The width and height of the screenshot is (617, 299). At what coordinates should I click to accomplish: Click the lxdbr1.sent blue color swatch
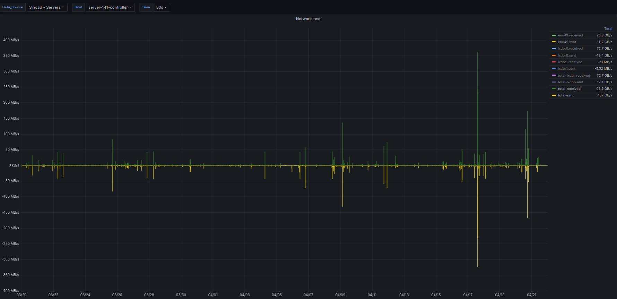(554, 69)
